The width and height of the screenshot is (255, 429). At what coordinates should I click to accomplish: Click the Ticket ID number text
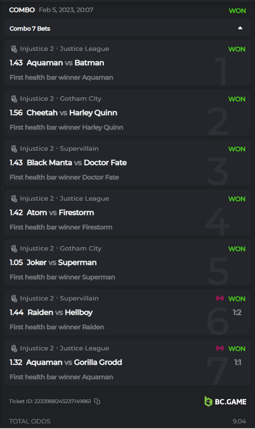coord(62,401)
